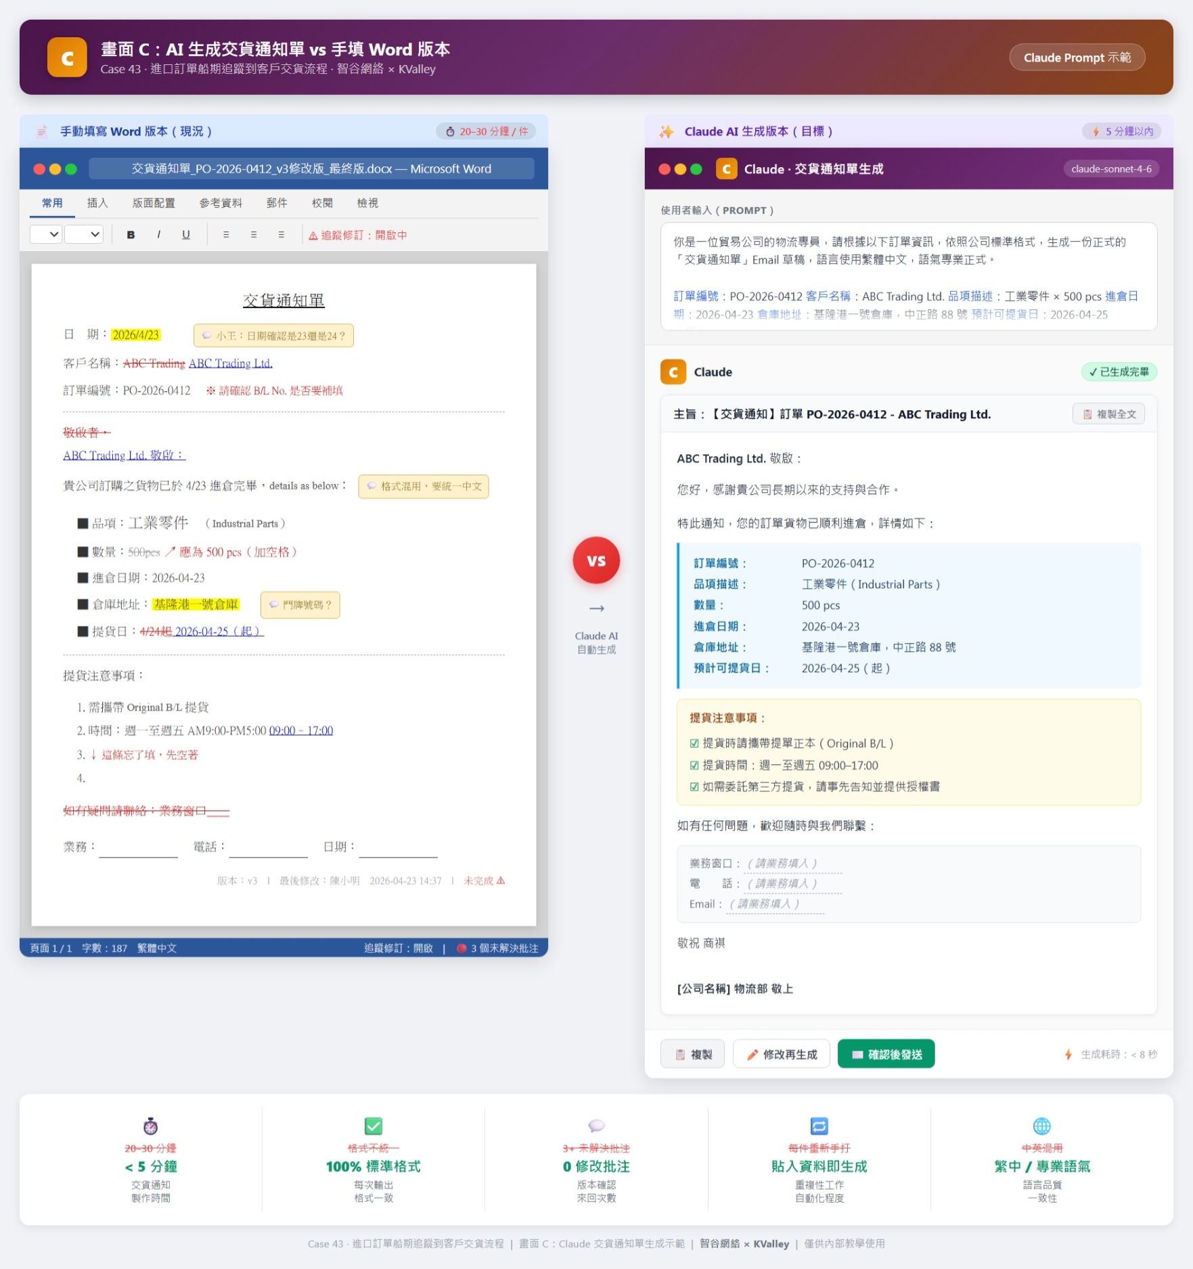This screenshot has height=1269, width=1193.
Task: Click the green checkmark icon above 100% 標準格式
Action: tap(374, 1126)
